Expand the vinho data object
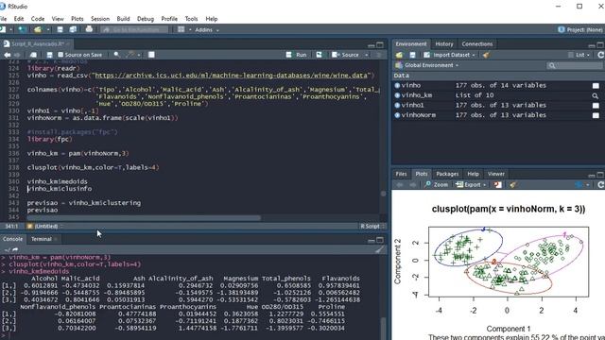The height and width of the screenshot is (340, 605). click(397, 85)
